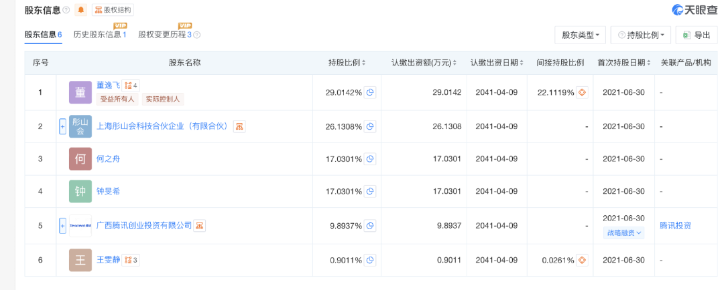Click structure icon beside 广西腾讯创业投资有限公司

[x=200, y=226]
